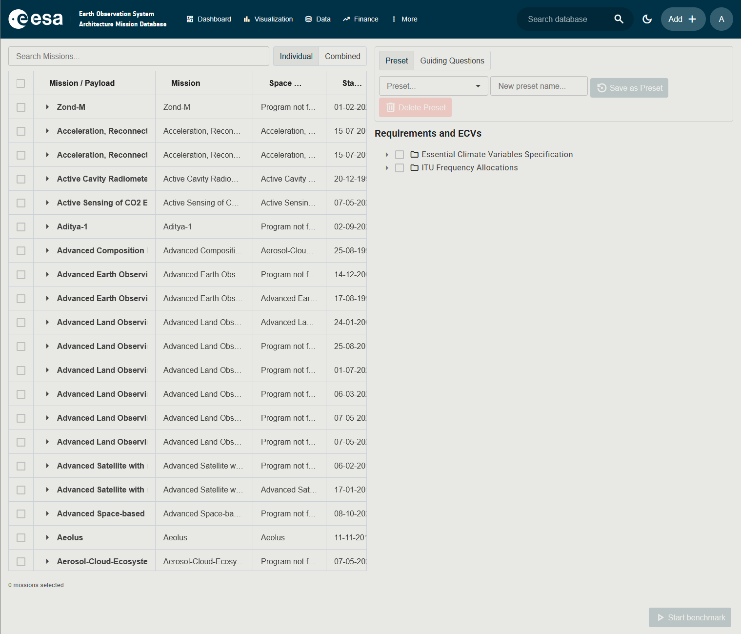Click the Add button
Image resolution: width=741 pixels, height=634 pixels.
tap(683, 19)
